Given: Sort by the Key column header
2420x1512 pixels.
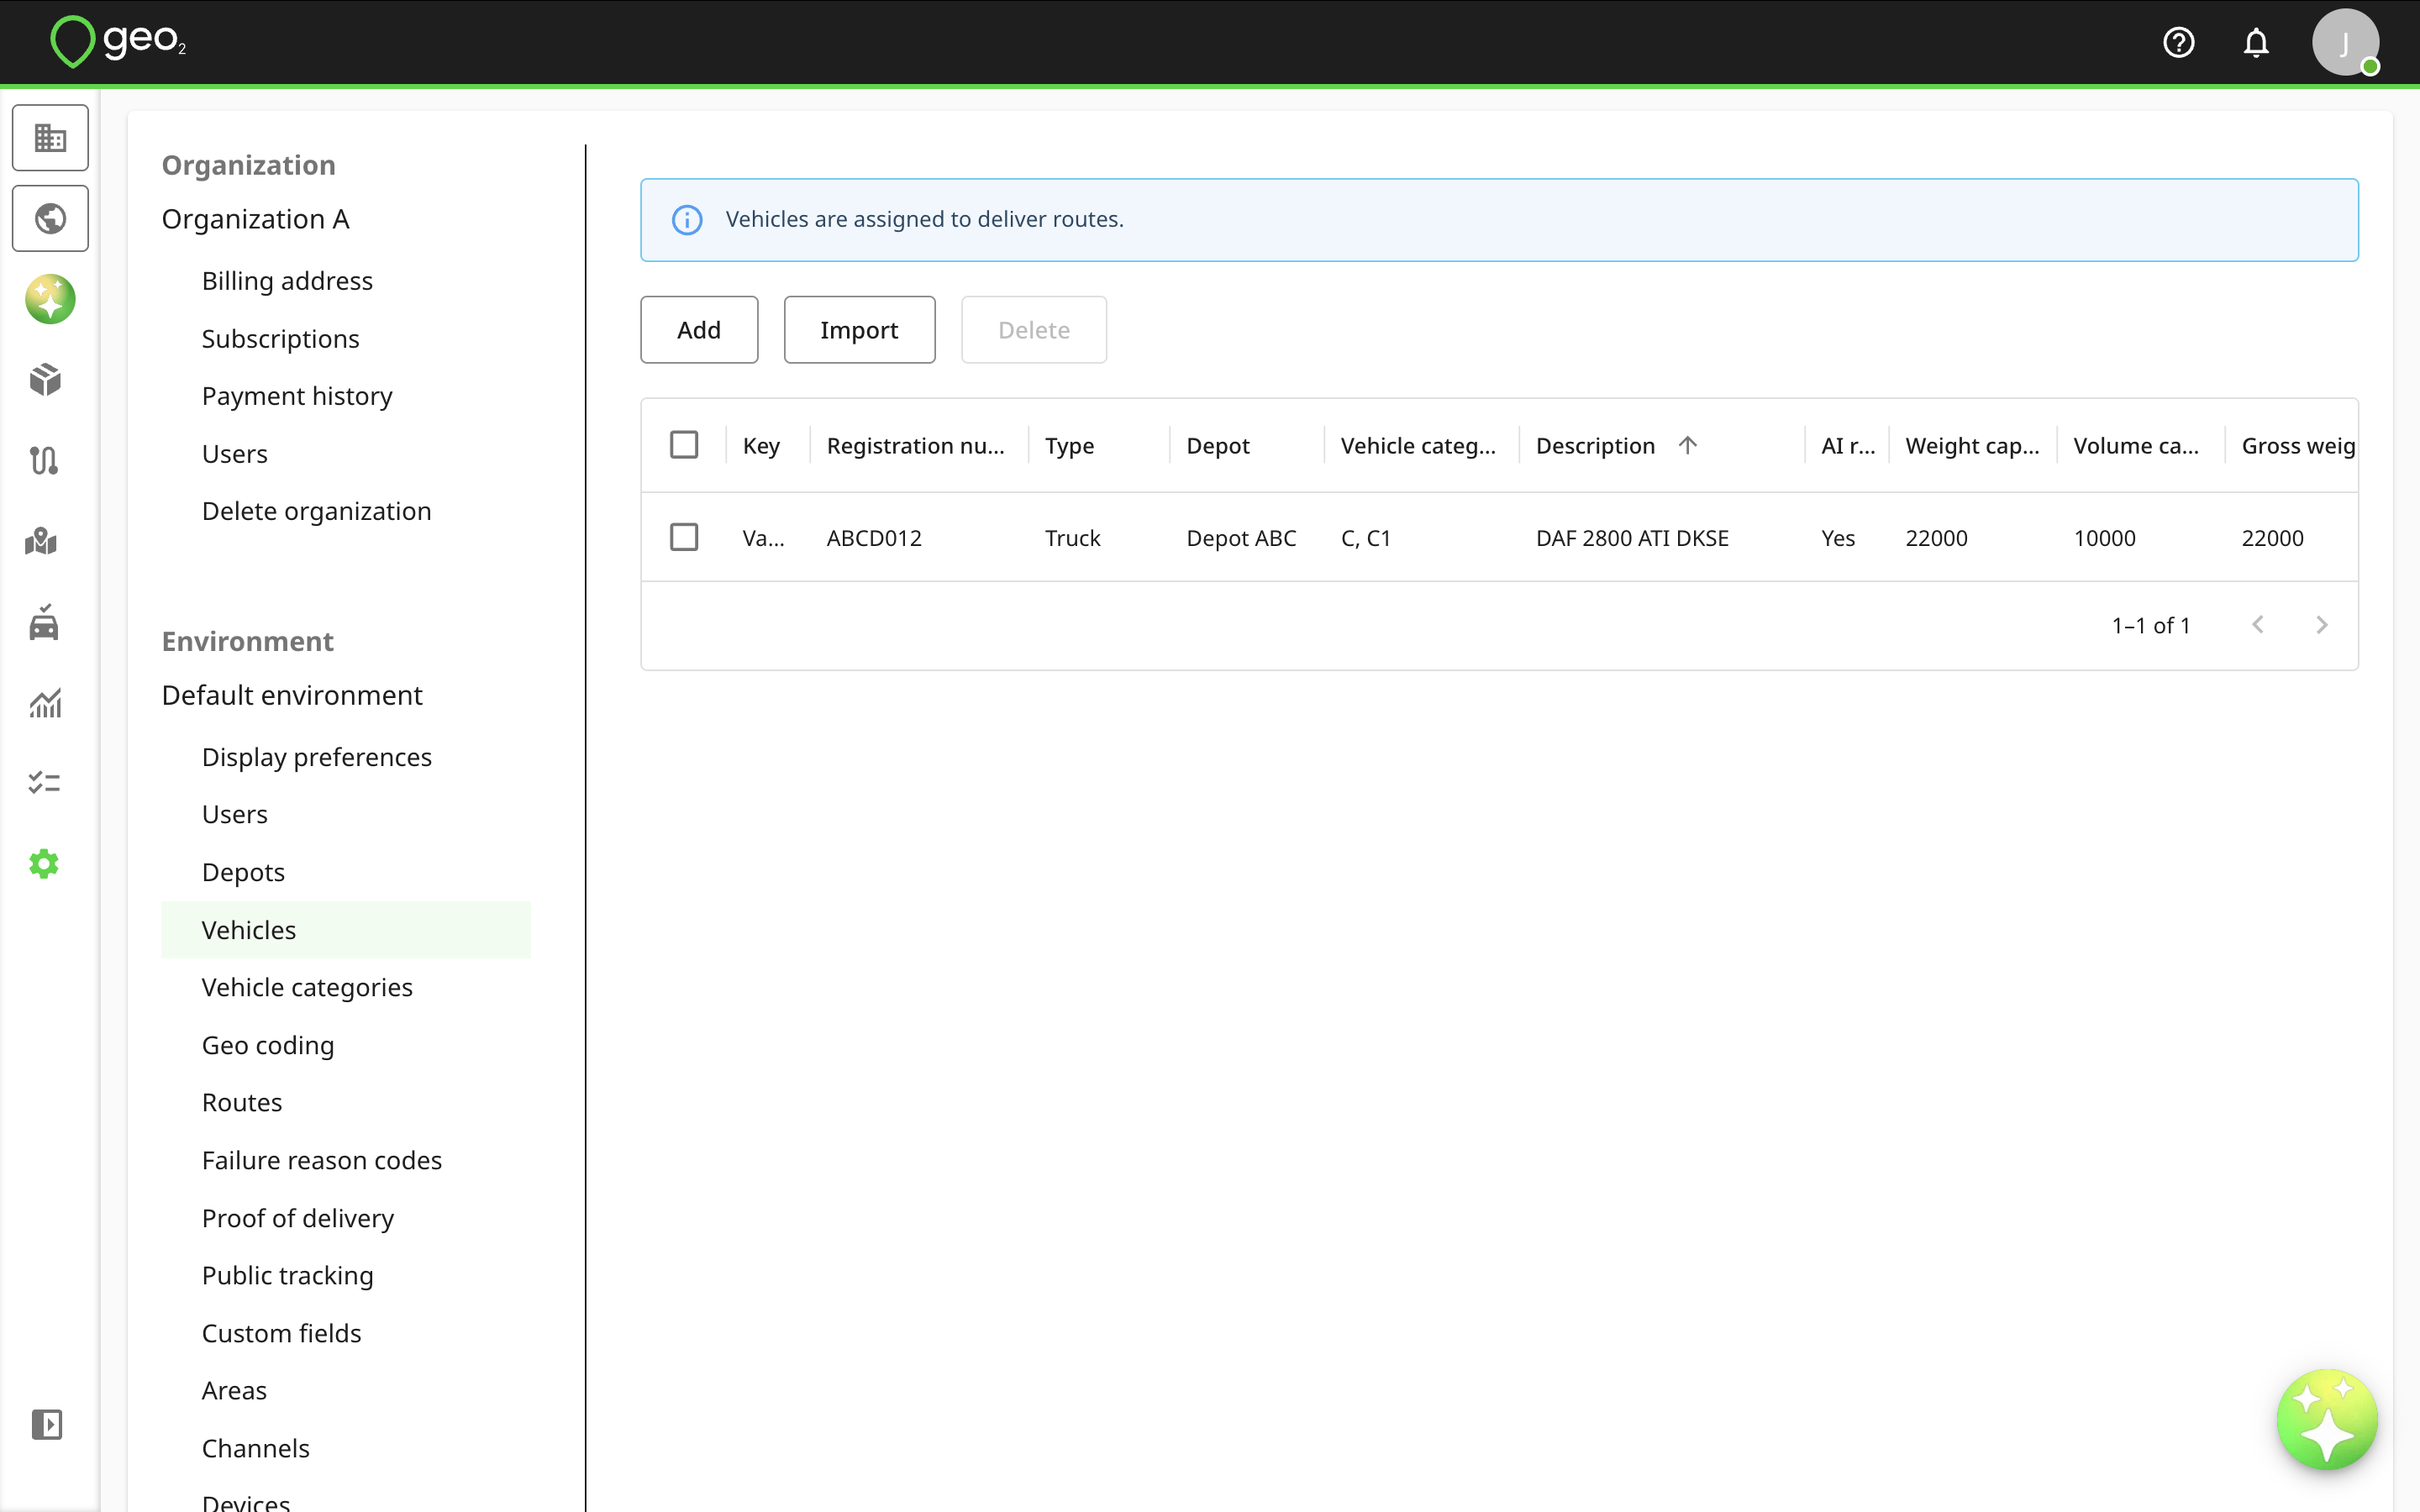Looking at the screenshot, I should [x=761, y=446].
